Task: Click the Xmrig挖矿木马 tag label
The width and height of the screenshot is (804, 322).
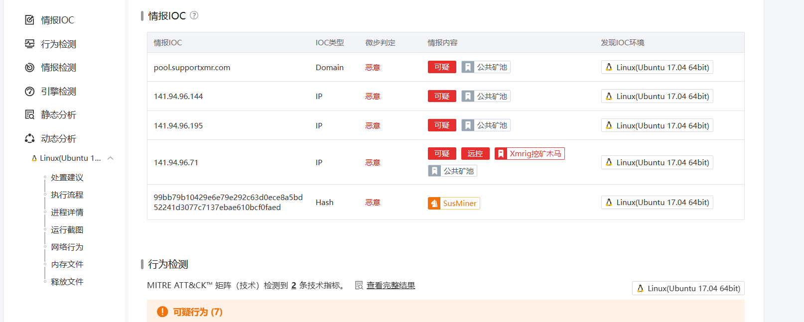Action: pyautogui.click(x=536, y=154)
